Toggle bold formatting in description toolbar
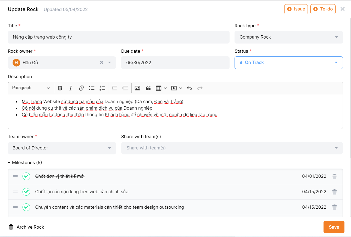 [x=60, y=88]
